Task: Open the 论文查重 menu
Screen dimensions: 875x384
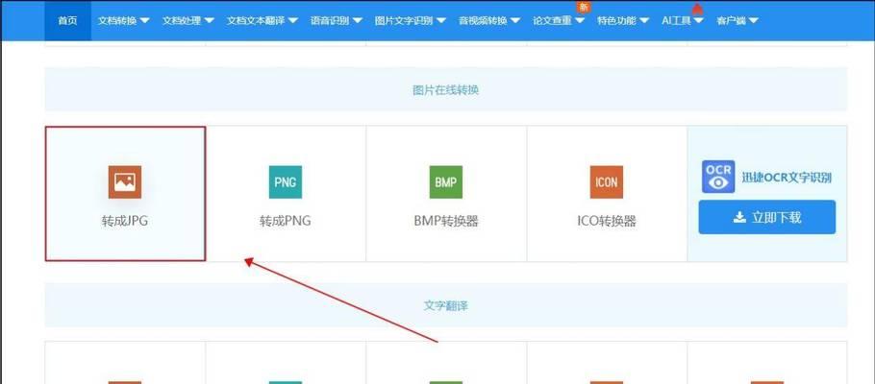Action: pos(559,20)
